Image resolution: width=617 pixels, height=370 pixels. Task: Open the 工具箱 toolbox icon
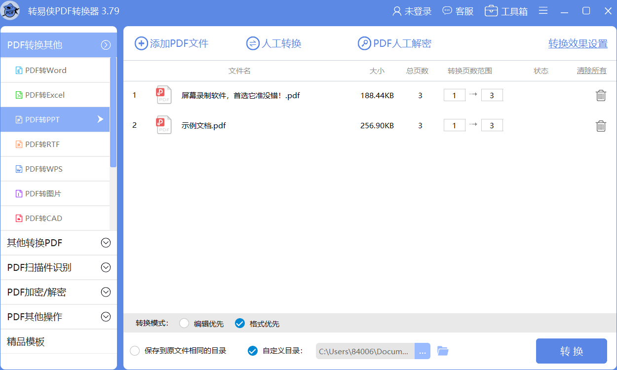[x=491, y=11]
